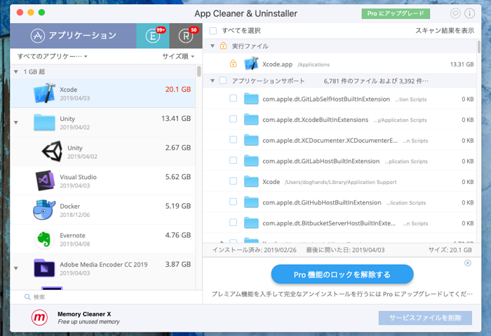Close the Pro upgrade banner
The width and height of the screenshot is (491, 336).
[x=468, y=263]
